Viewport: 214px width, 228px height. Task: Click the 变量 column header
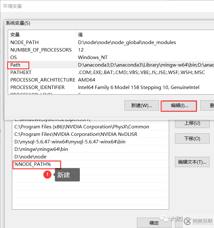click(42, 35)
